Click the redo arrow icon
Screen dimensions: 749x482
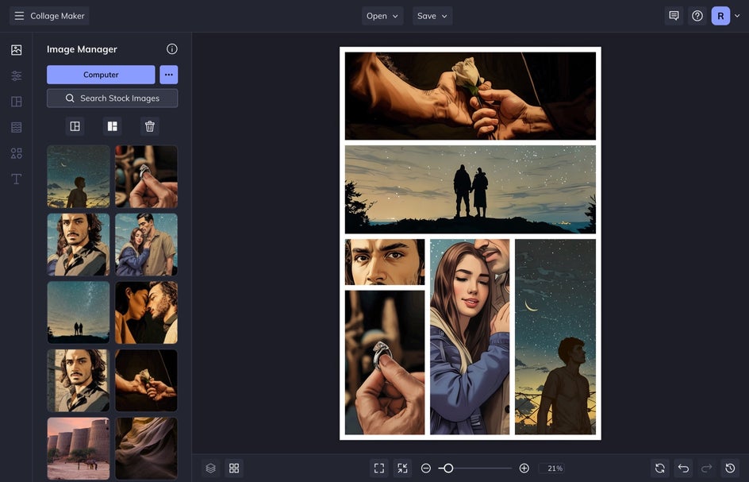(x=706, y=469)
